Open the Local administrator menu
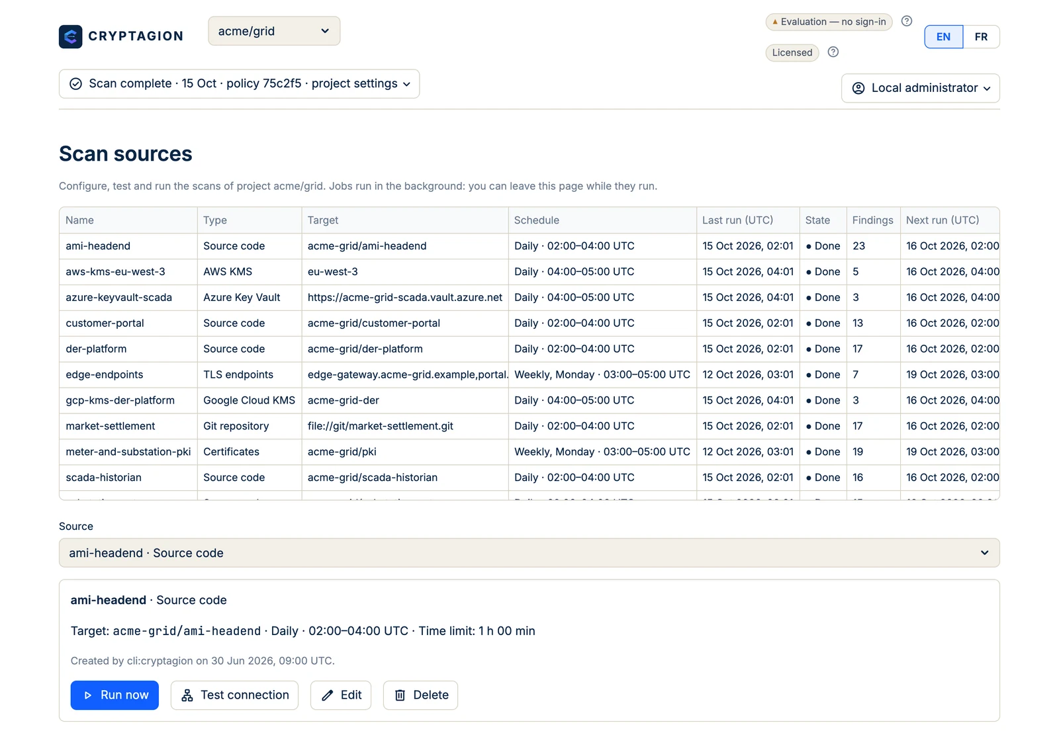Screen dimensions: 1059x735 [x=921, y=88]
